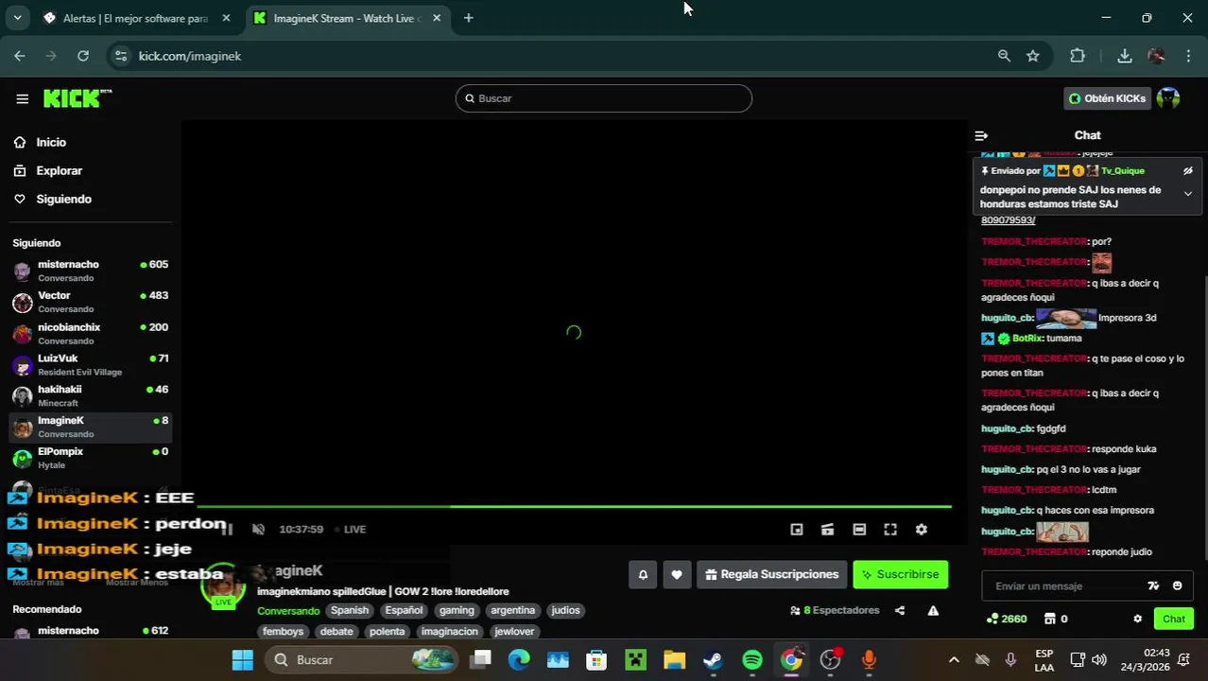Open LuizVuk channel
Screen dimensions: 1208x681
click(90, 364)
